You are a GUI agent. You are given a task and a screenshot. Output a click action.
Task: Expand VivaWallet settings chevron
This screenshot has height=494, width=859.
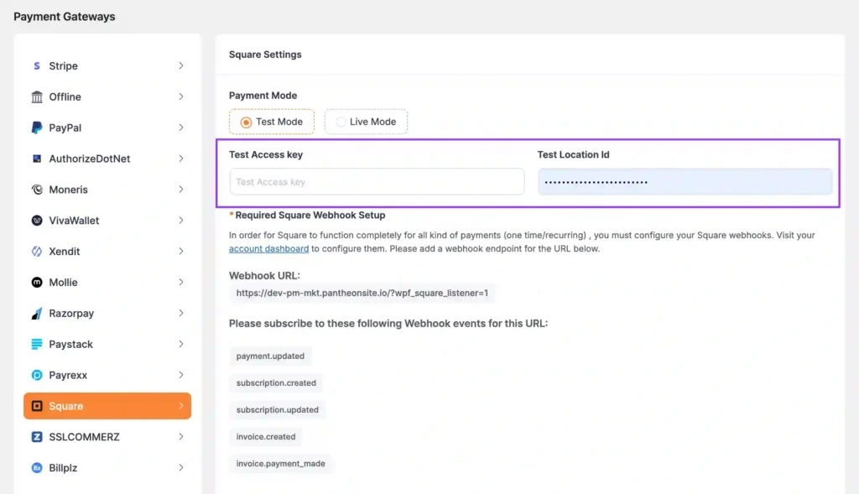coord(181,221)
